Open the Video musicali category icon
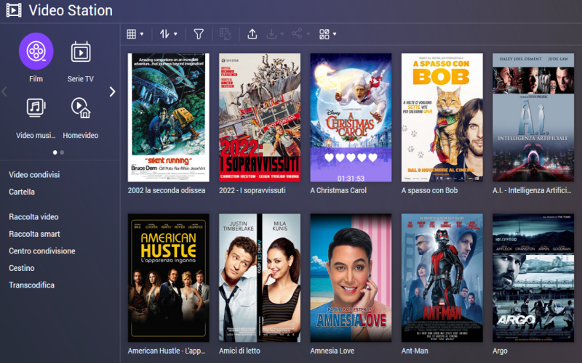The width and height of the screenshot is (582, 363). (x=36, y=107)
